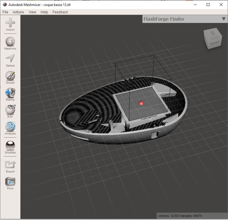Click the Import tool icon
Screen dimensions: 228x220
(x=10, y=23)
